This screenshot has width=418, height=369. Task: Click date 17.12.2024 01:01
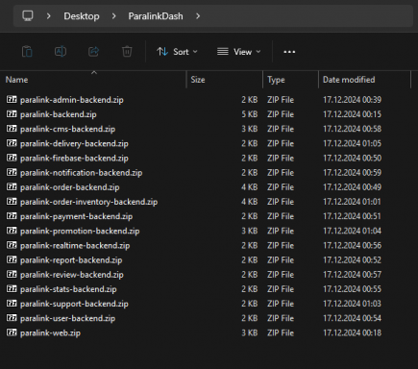(352, 202)
